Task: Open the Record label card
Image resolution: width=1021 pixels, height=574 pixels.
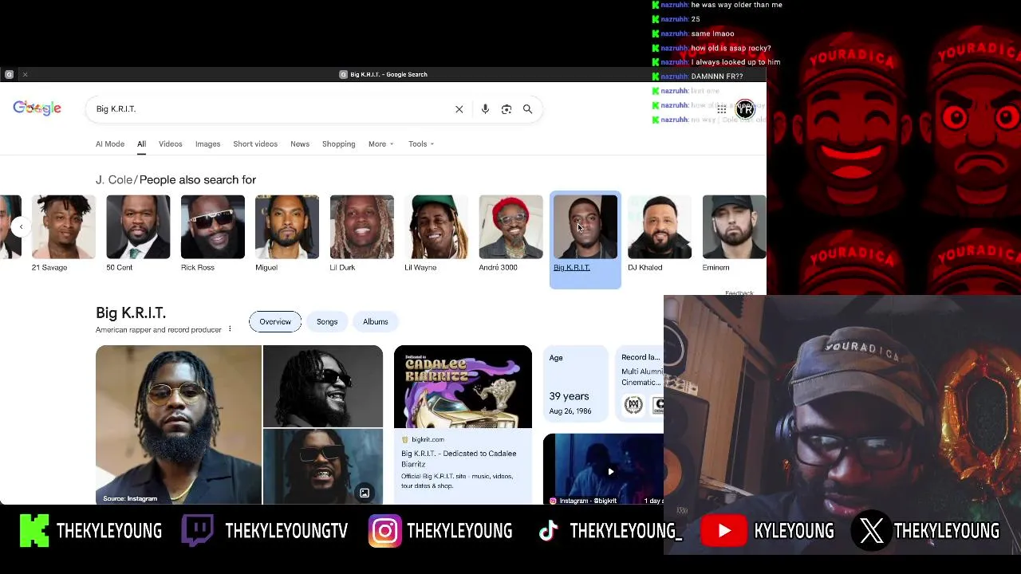Action: click(641, 383)
